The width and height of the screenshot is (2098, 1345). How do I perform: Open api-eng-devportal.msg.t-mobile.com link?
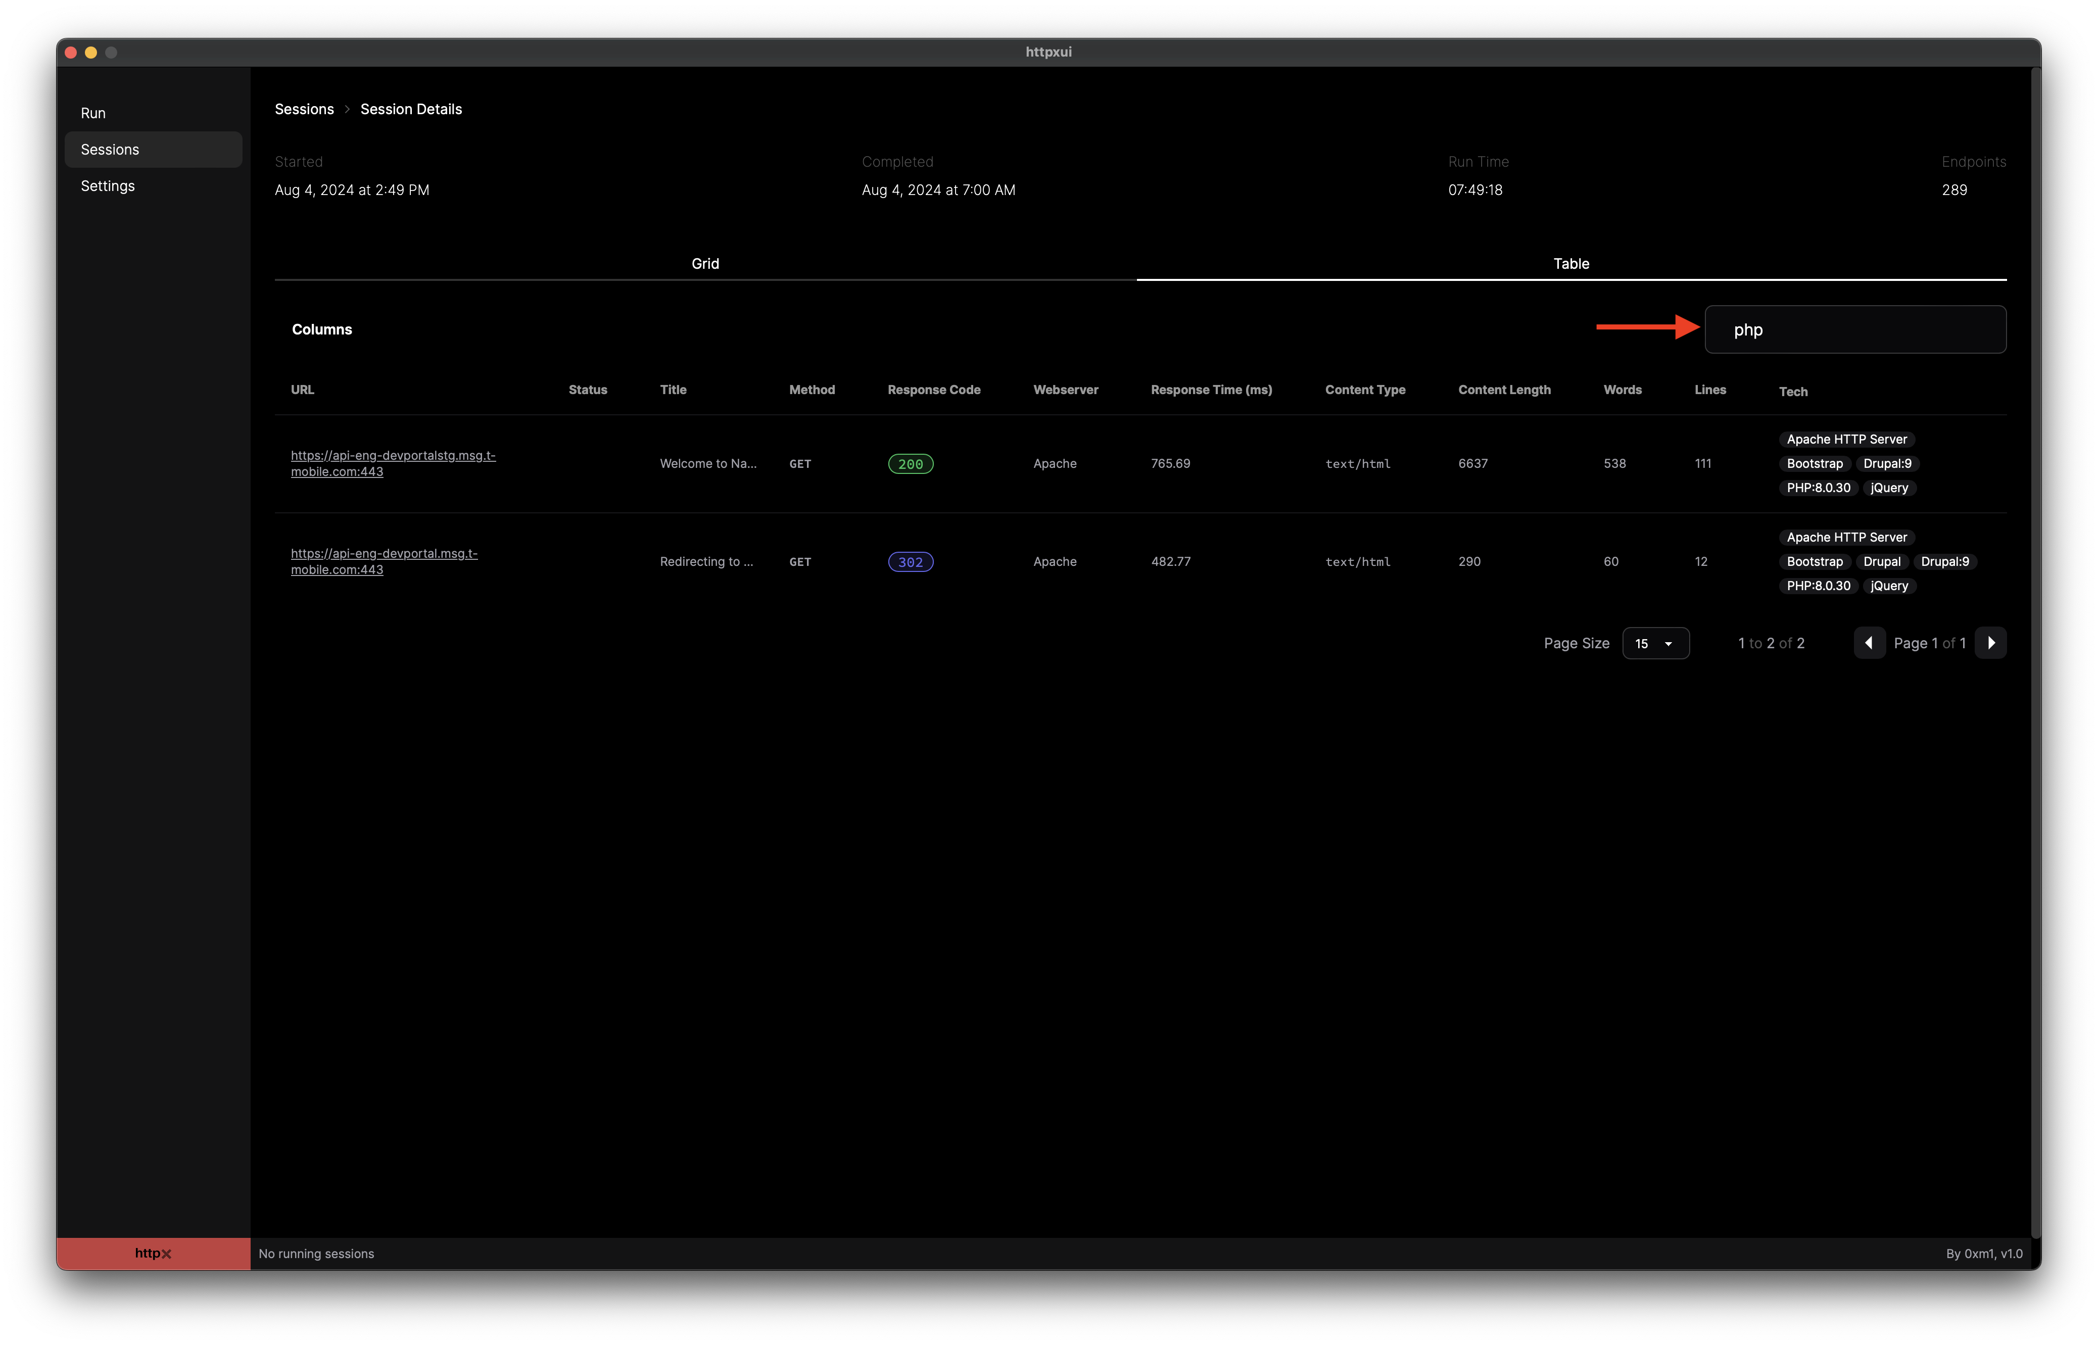point(385,561)
